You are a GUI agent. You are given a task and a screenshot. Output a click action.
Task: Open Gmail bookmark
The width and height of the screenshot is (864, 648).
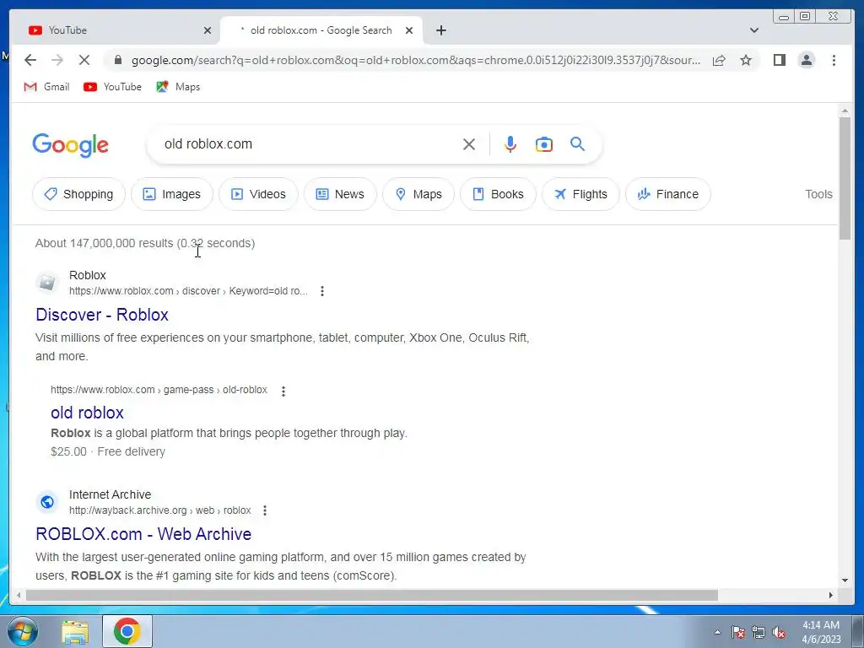tap(47, 87)
